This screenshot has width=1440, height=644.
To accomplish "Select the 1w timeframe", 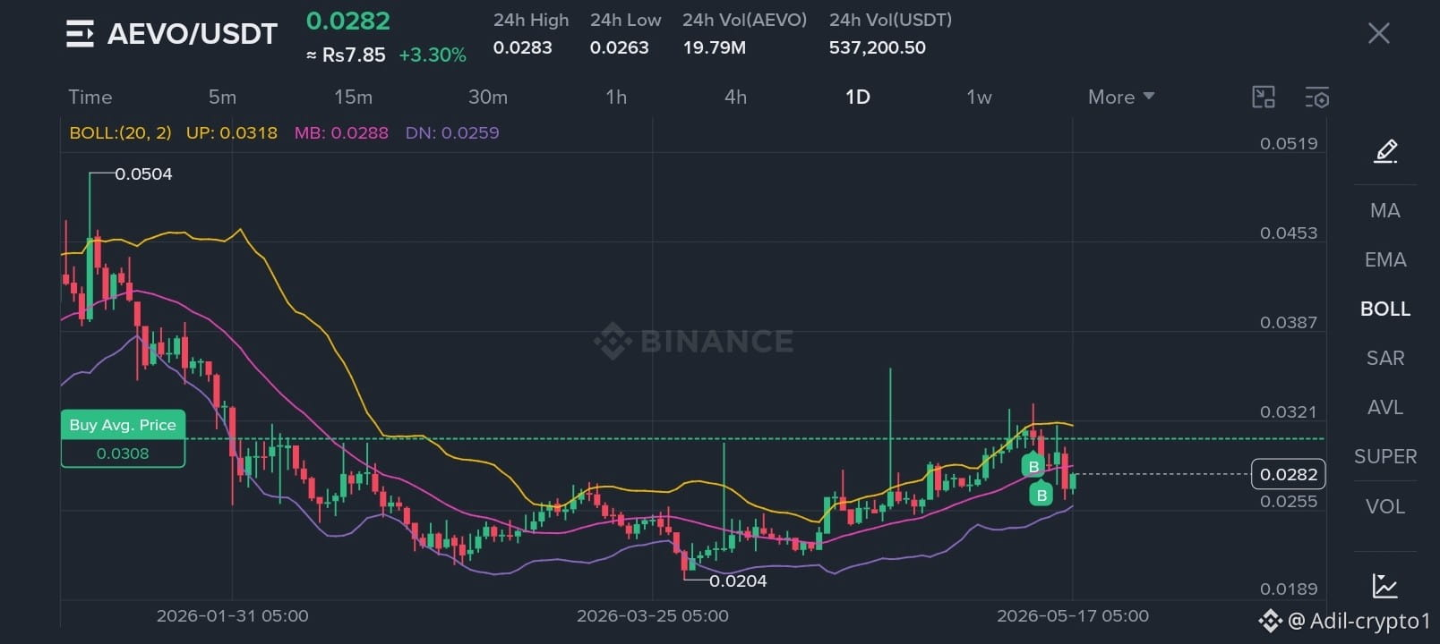I will 979,97.
